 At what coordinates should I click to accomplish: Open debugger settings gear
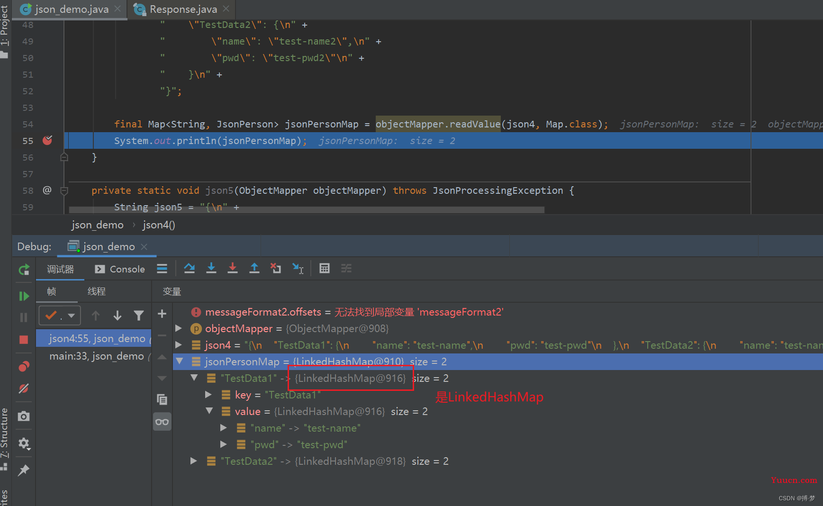coord(24,443)
